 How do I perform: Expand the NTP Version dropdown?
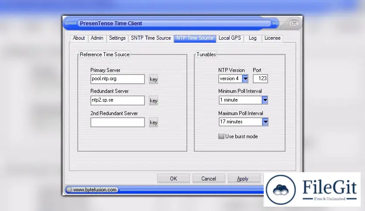[245, 79]
